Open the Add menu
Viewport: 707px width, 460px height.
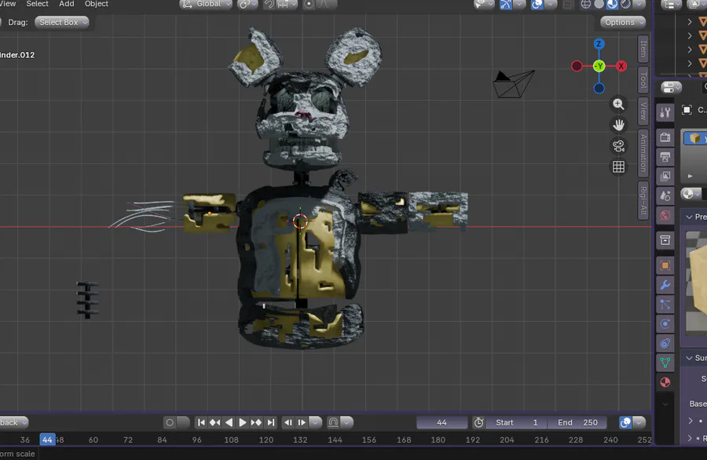point(66,4)
